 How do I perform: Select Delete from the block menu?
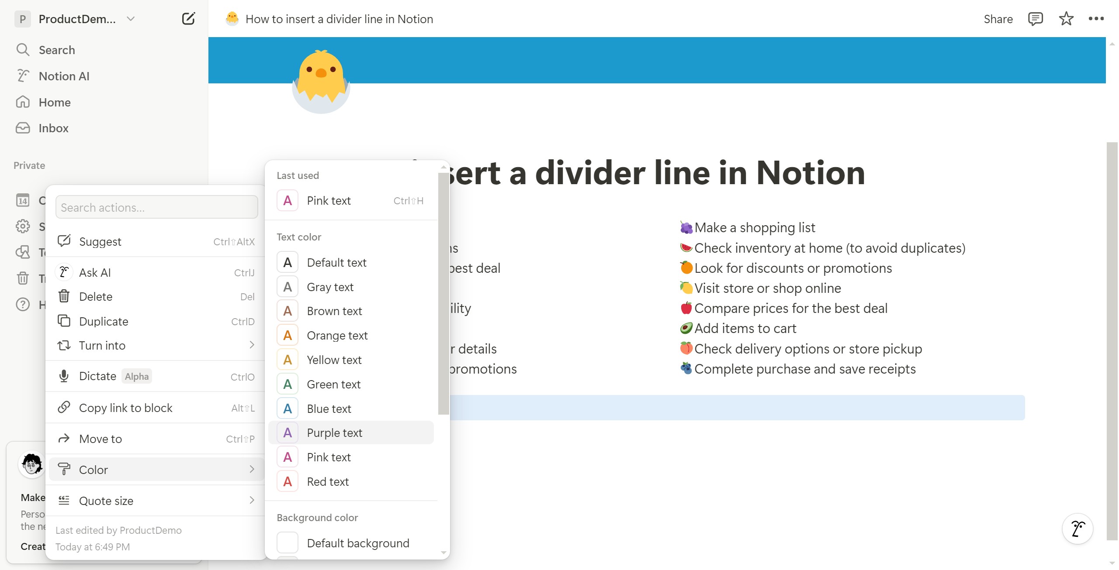tap(156, 296)
